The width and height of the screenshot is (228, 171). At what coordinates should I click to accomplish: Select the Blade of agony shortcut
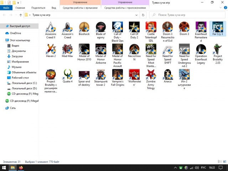(101, 30)
